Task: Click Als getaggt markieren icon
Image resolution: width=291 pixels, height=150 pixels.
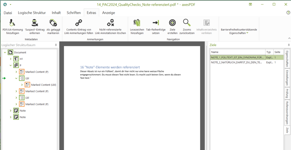Action: (x=53, y=23)
